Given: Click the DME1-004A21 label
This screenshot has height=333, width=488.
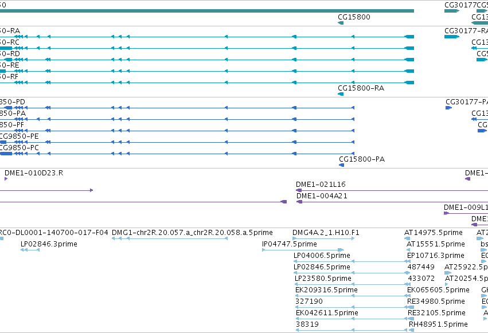Looking at the screenshot, I should [322, 196].
